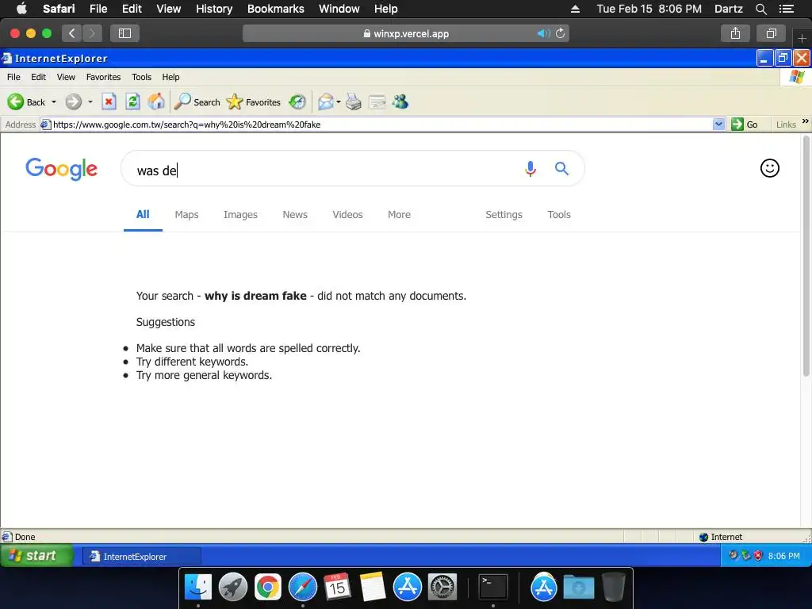Expand the Back button history dropdown
Image resolution: width=812 pixels, height=609 pixels.
point(53,102)
